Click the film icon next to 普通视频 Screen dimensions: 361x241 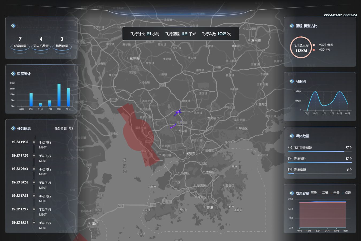pos(290,170)
